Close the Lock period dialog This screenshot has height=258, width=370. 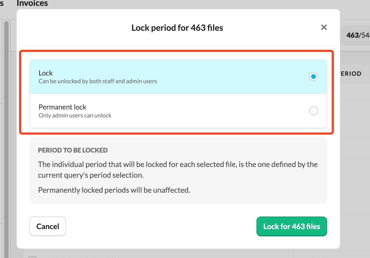pyautogui.click(x=324, y=27)
